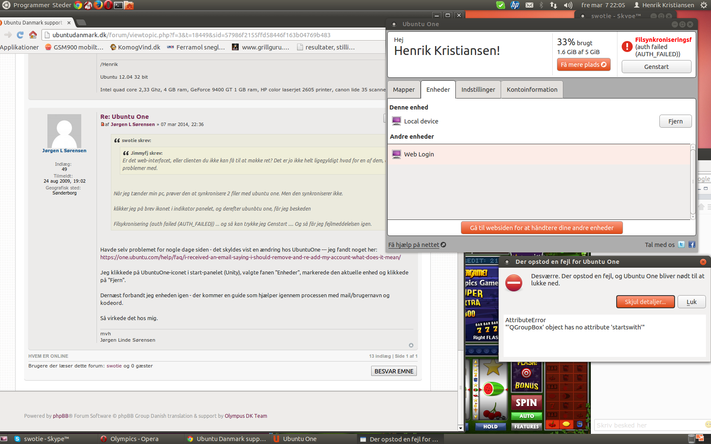This screenshot has width=711, height=444.
Task: Open the Steder menu
Action: (x=62, y=5)
